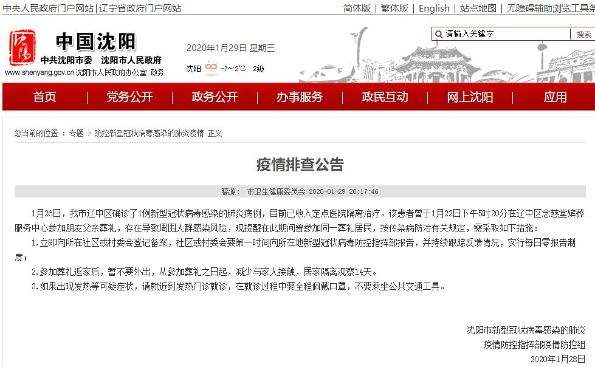Click the Shenyang red seal logo
The image size is (595, 367).
coord(22,47)
